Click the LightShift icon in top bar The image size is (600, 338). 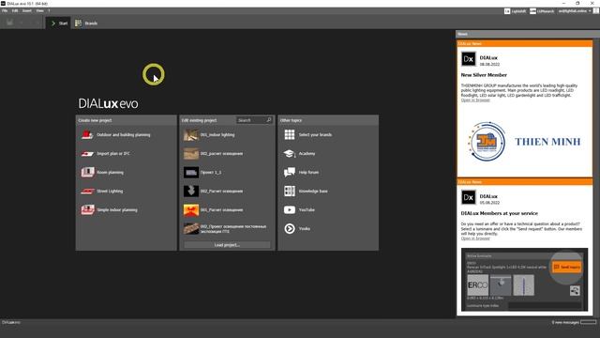(x=507, y=11)
